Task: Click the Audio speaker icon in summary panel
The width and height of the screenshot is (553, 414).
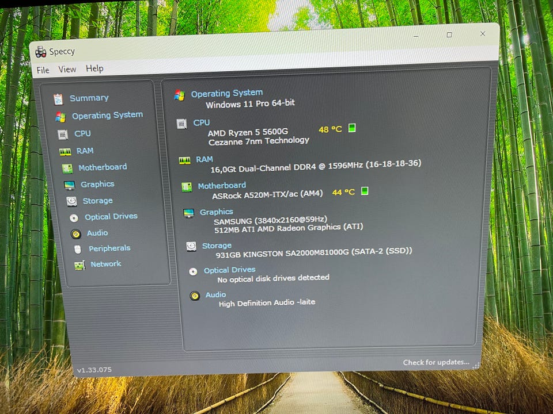Action: (x=195, y=296)
